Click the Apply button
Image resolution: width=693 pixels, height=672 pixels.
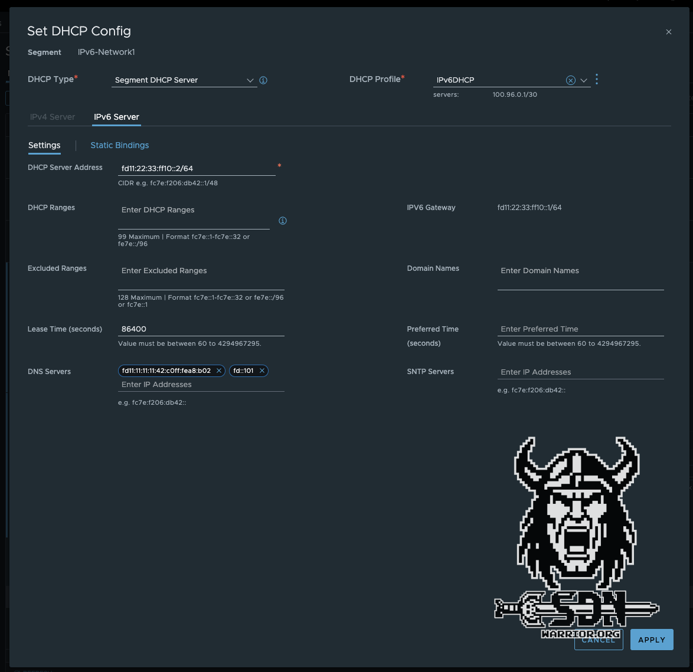[651, 640]
